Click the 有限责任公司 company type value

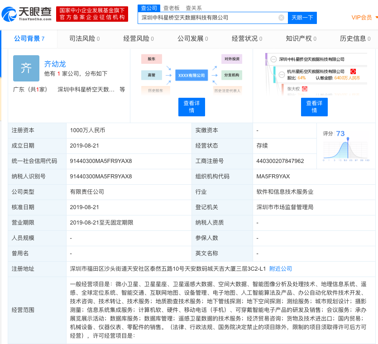coord(87,192)
